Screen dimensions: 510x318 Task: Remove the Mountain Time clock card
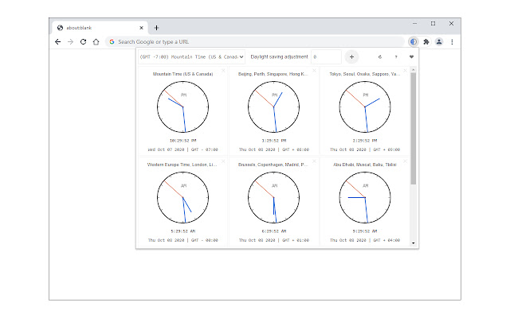(x=223, y=71)
